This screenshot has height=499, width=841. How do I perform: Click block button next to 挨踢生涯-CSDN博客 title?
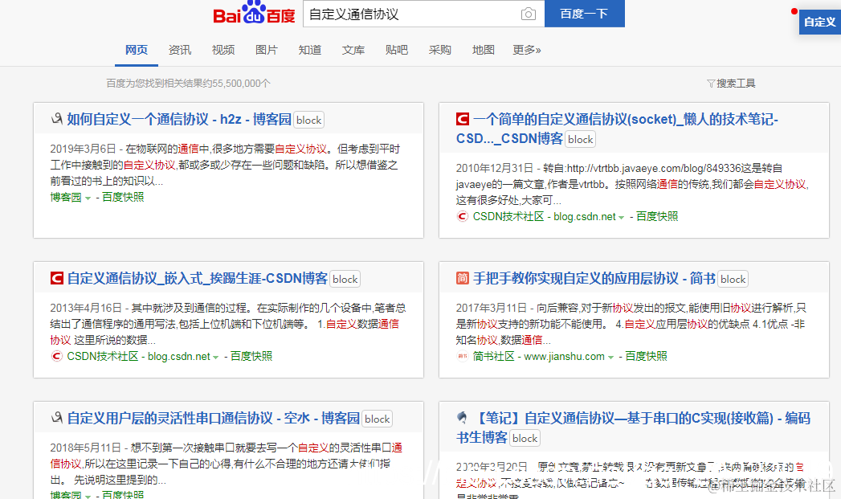345,279
